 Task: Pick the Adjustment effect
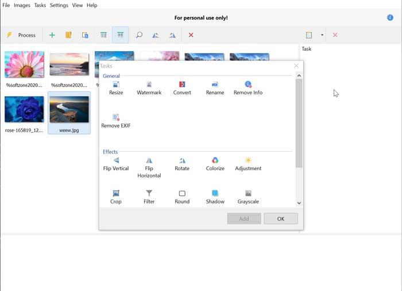(248, 164)
